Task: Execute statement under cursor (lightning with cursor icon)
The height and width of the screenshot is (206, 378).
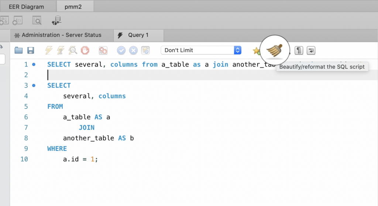Action: coord(61,50)
